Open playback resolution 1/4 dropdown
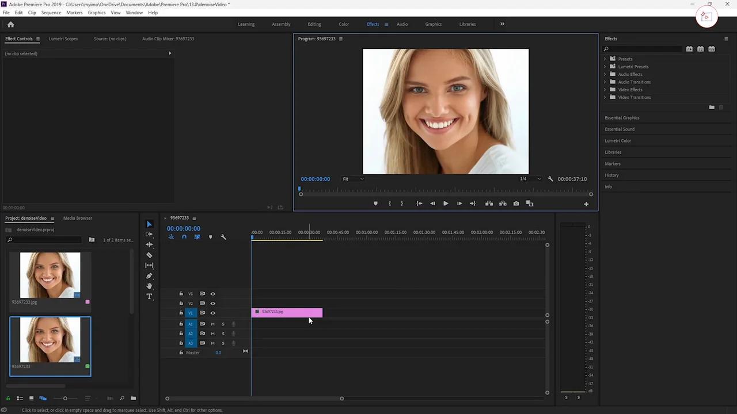This screenshot has width=737, height=414. (530, 179)
